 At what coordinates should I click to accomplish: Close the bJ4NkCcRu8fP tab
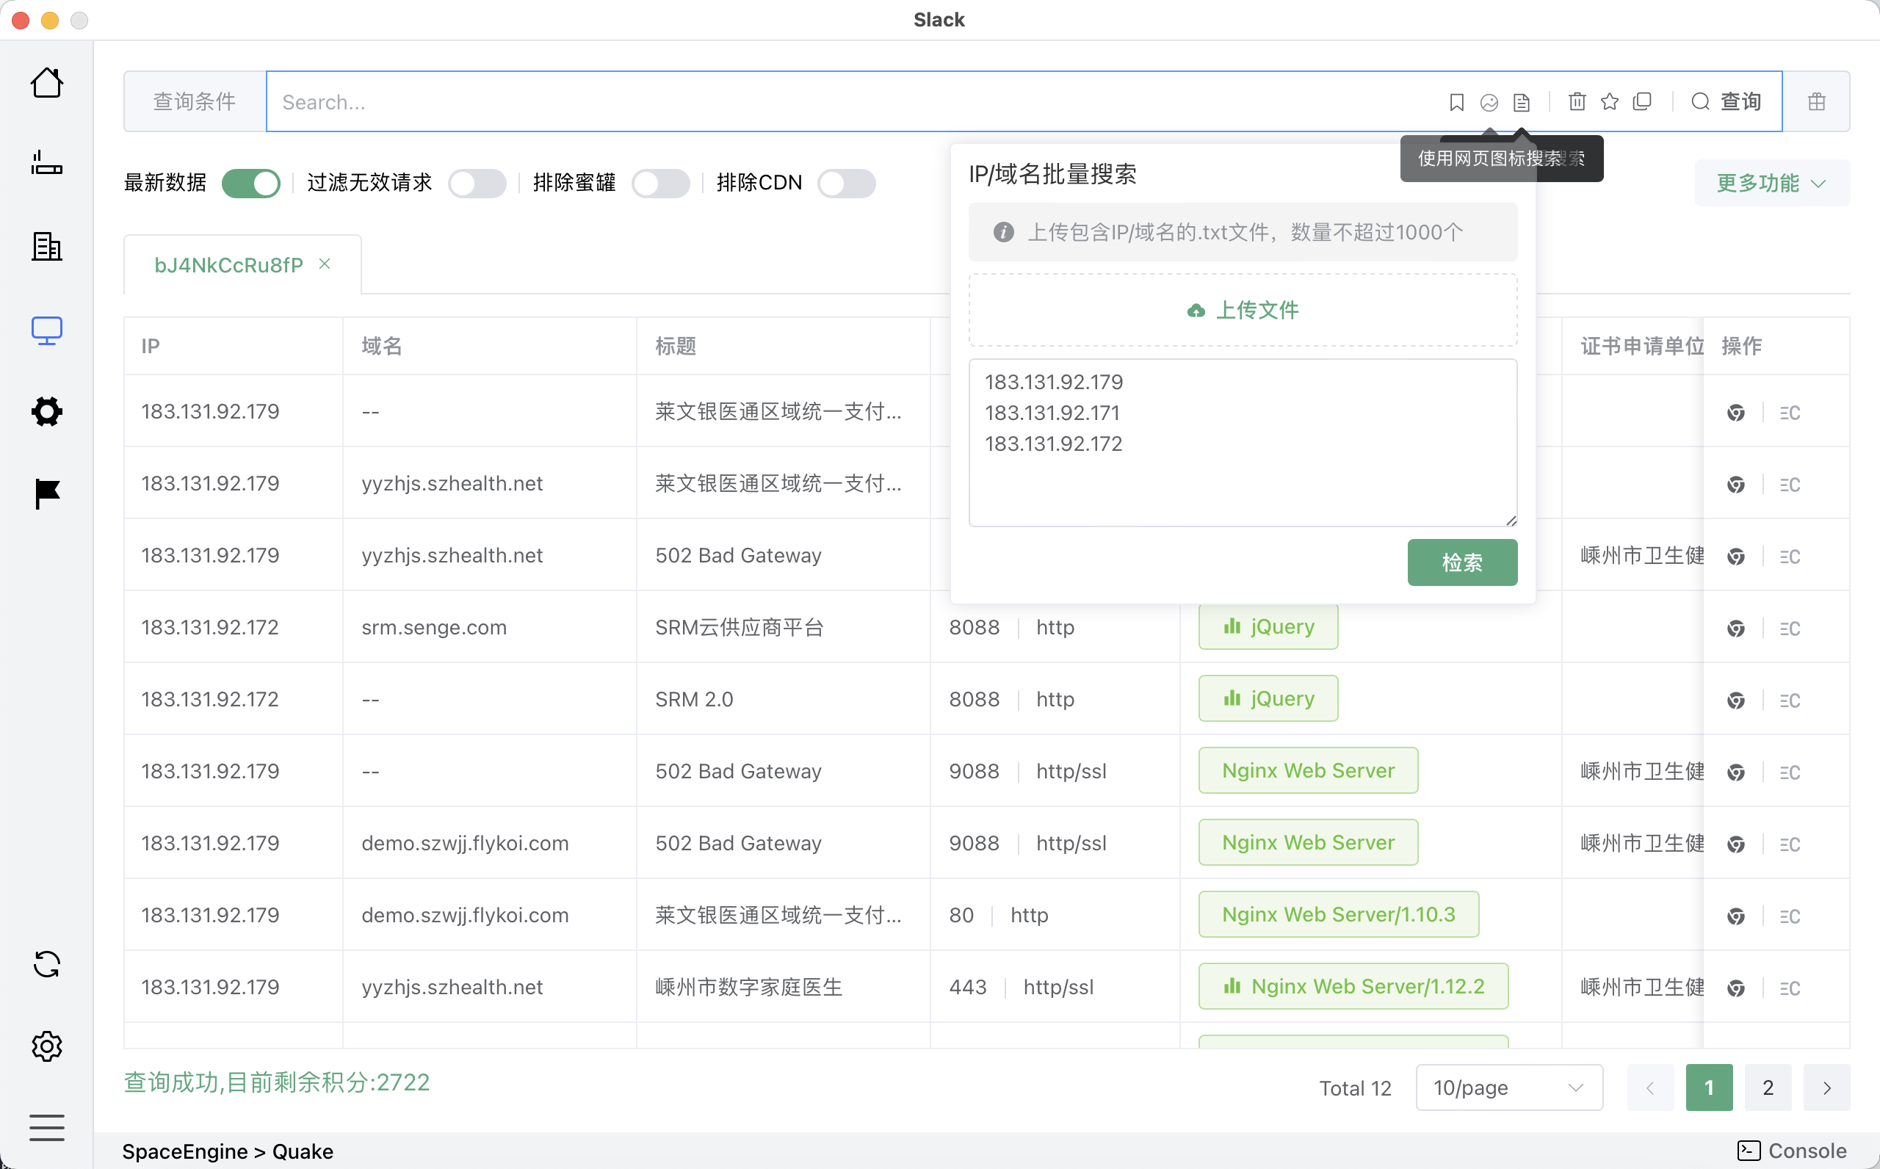pos(325,264)
